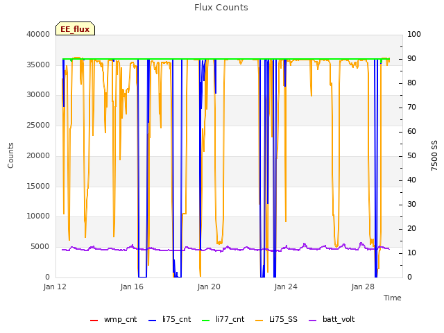Image resolution: width=444 pixels, height=333 pixels.
Task: Click the 15000 left axis tick label
Action: 38,186
